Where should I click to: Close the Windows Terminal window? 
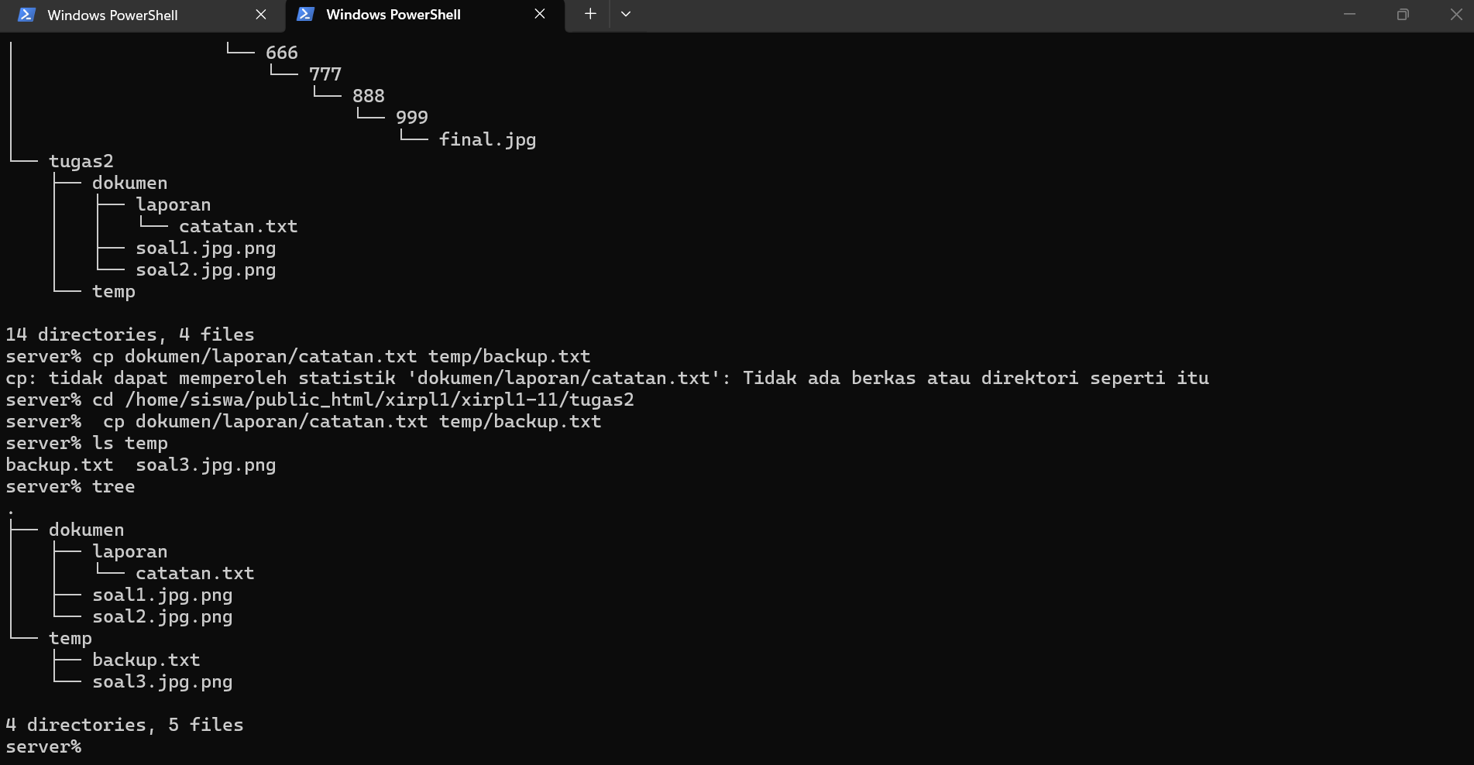click(1455, 14)
